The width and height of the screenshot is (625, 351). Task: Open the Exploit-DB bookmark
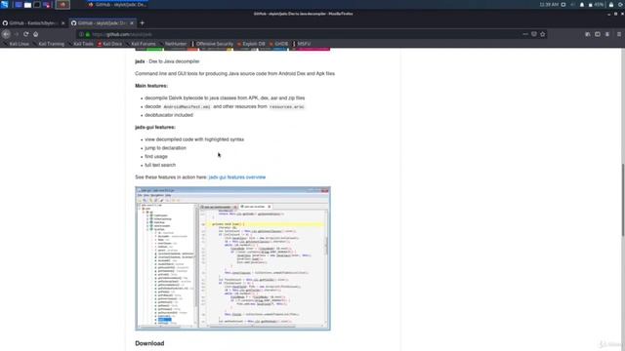251,44
